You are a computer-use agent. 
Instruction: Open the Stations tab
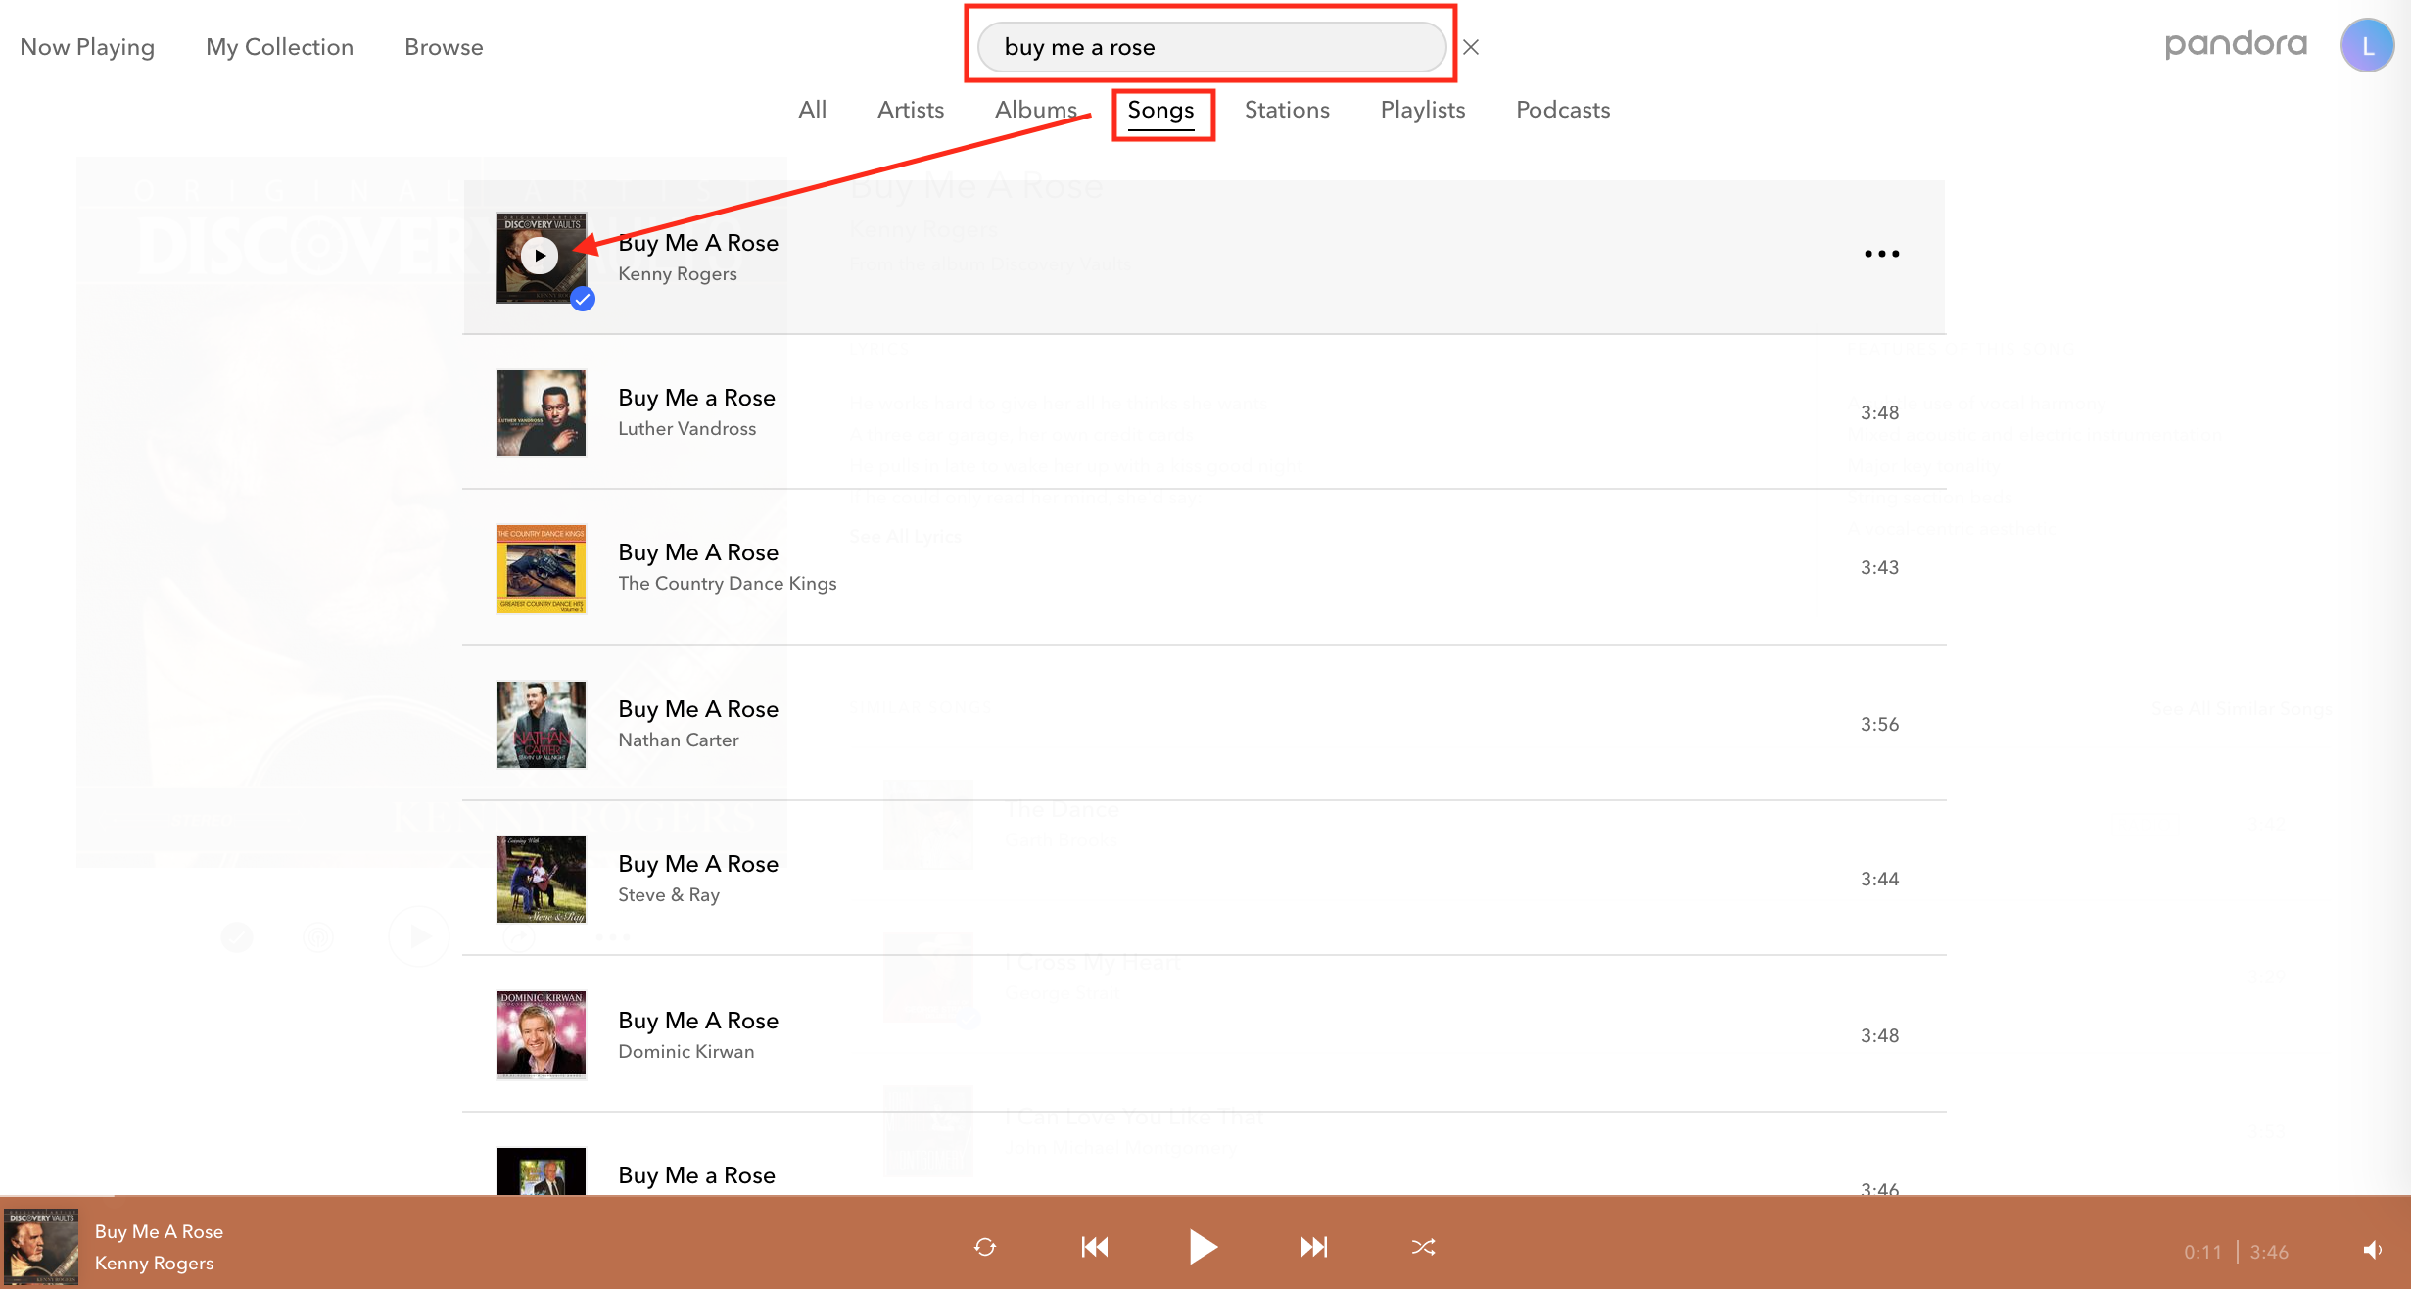[1287, 109]
